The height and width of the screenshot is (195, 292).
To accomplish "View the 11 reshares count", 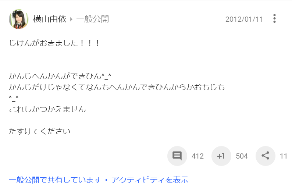I will point(284,156).
